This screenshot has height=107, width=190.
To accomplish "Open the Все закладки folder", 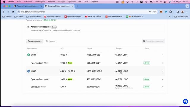I will [x=181, y=17].
